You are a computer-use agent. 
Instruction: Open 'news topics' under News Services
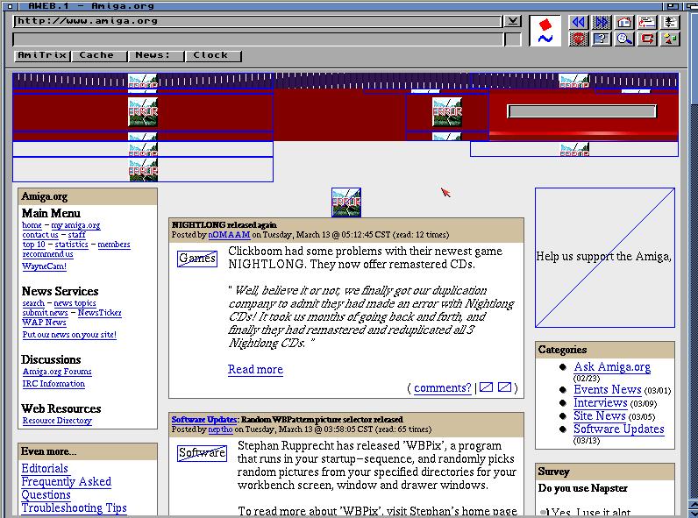click(x=75, y=303)
